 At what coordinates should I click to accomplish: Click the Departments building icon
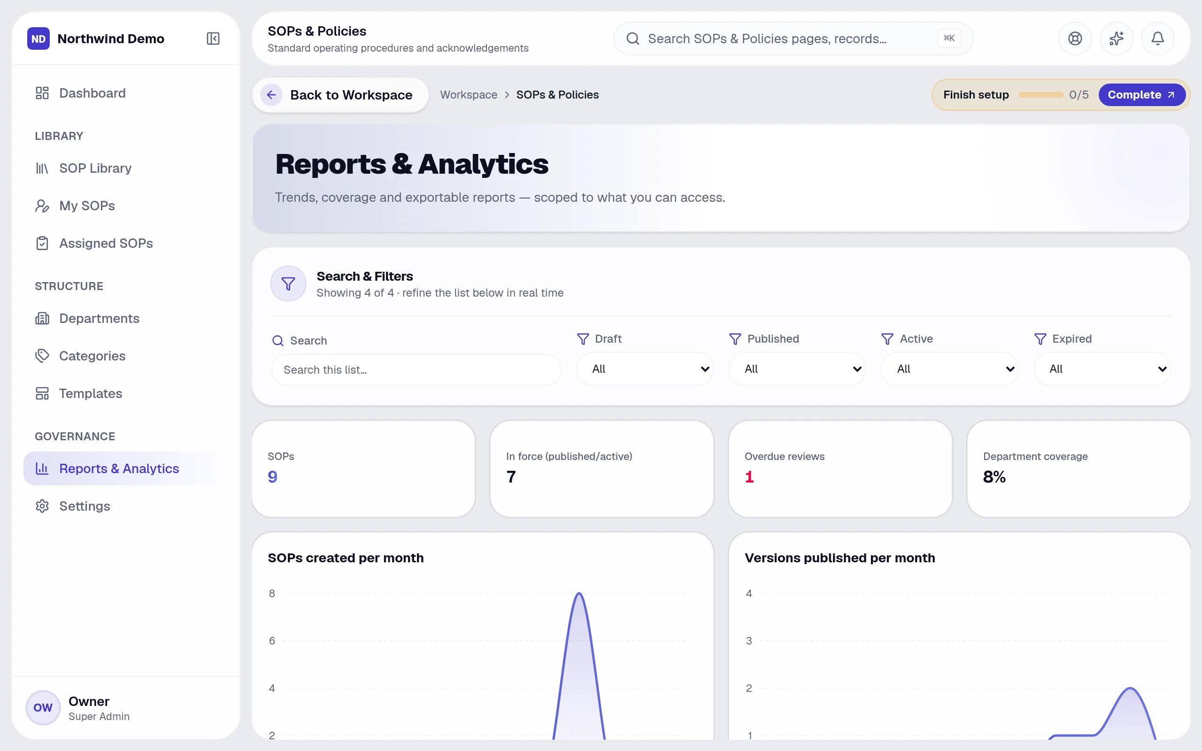(x=42, y=318)
